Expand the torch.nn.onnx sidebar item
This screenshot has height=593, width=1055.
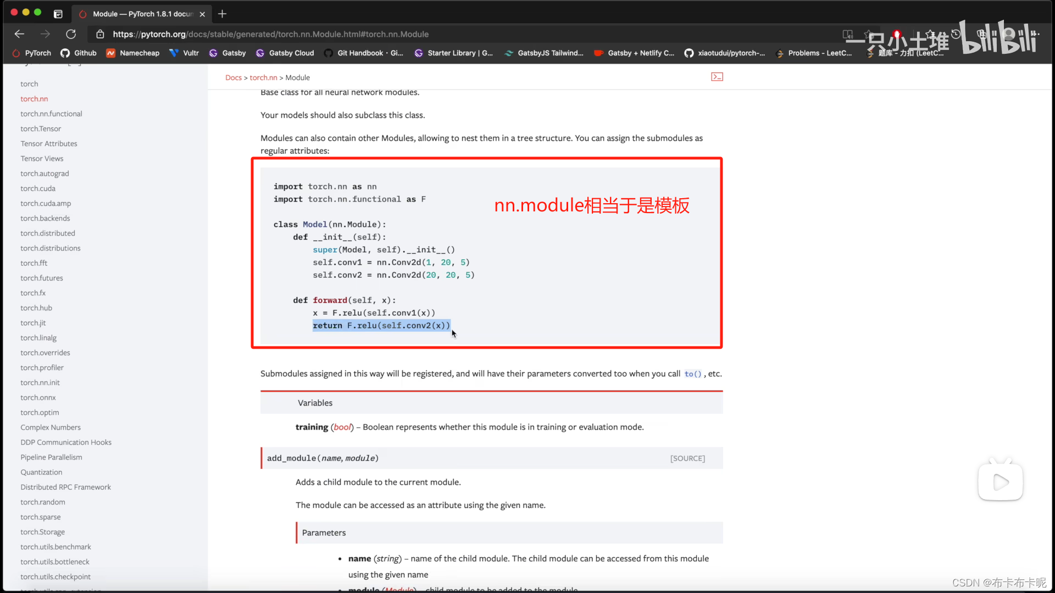(x=38, y=397)
